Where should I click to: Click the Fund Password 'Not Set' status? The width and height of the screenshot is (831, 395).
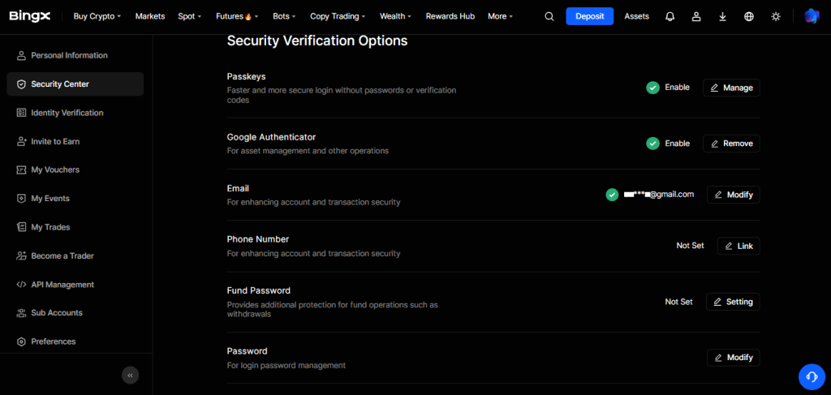tap(679, 302)
